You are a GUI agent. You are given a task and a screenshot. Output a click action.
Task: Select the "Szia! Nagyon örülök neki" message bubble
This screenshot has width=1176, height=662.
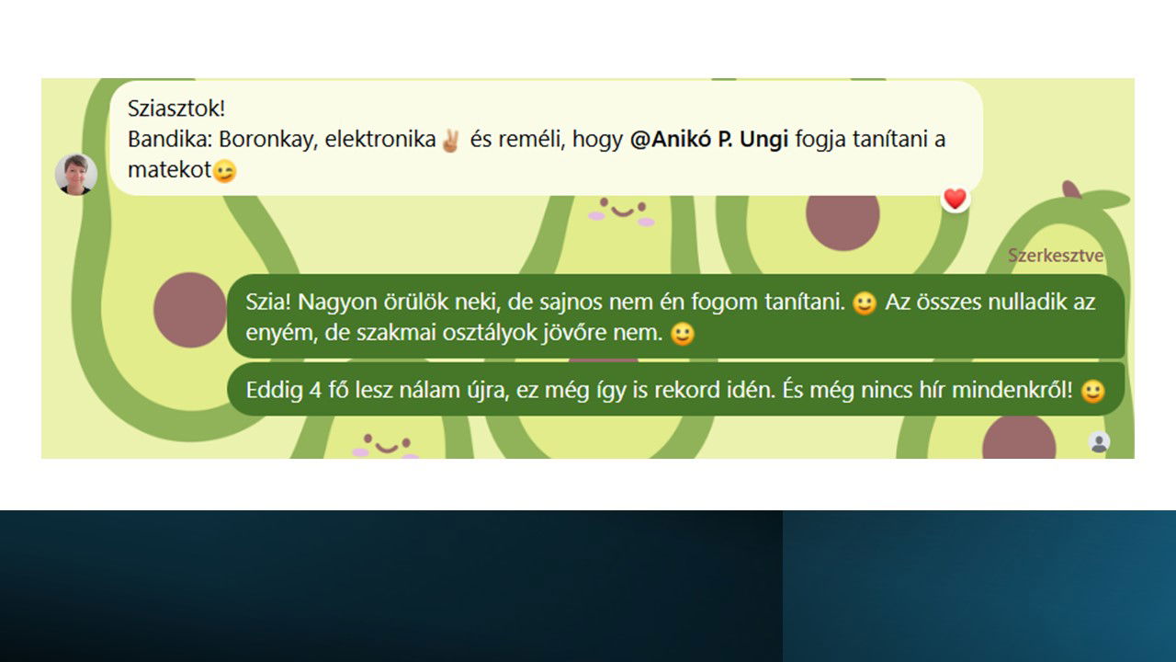676,317
